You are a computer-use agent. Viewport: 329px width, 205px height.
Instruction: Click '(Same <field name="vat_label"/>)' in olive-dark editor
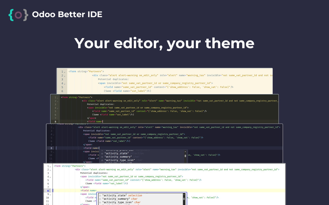click(113, 115)
